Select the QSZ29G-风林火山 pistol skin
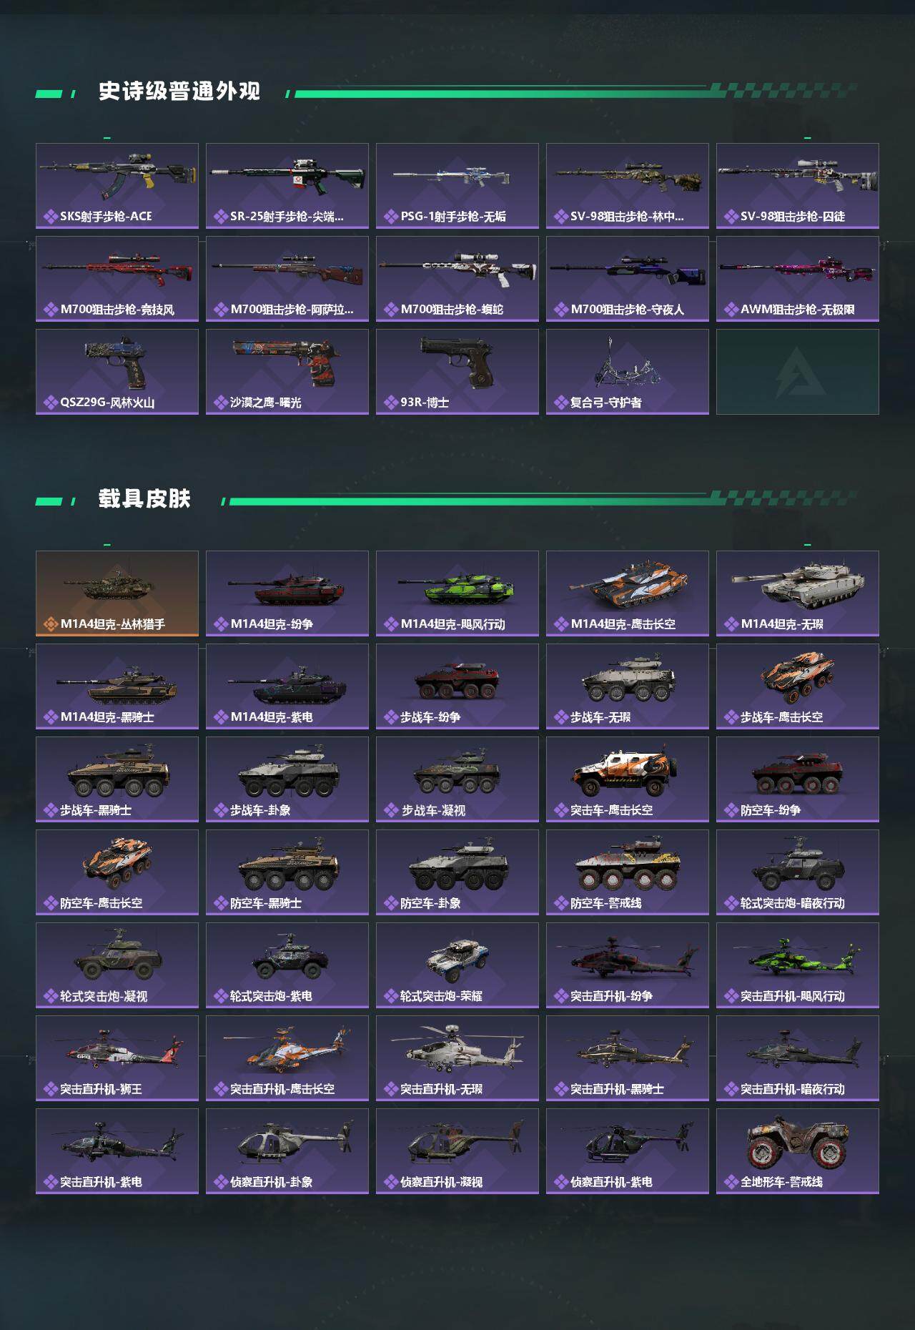Screen dimensions: 915x1330 [117, 372]
